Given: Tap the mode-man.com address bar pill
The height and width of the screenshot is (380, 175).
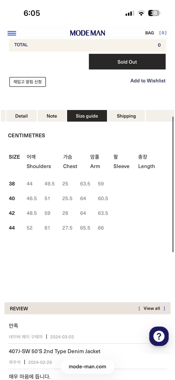Looking at the screenshot, I should pyautogui.click(x=88, y=367).
